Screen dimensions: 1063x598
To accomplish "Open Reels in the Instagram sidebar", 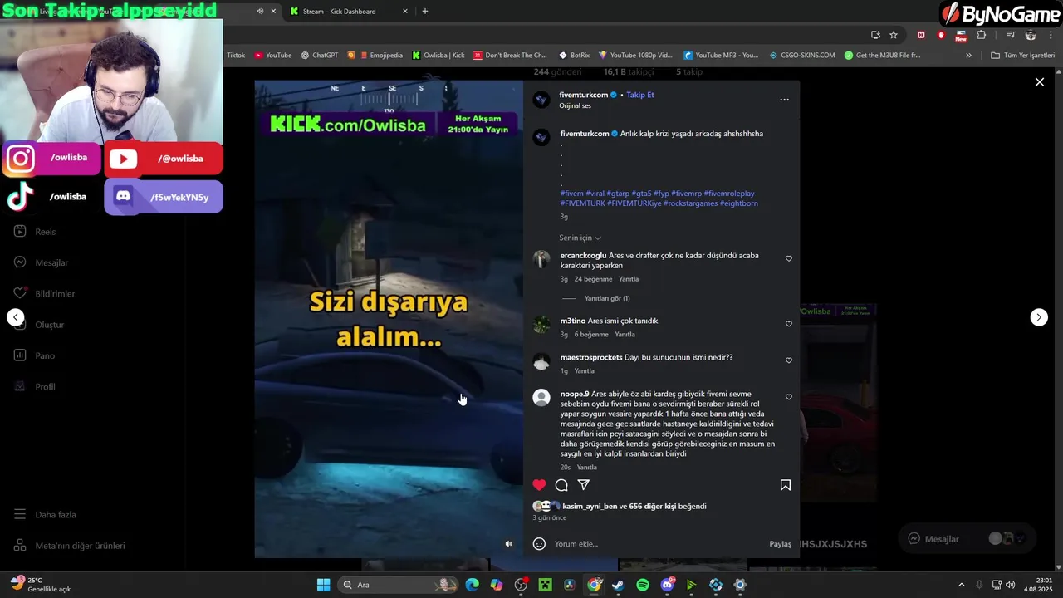I will tap(35, 232).
